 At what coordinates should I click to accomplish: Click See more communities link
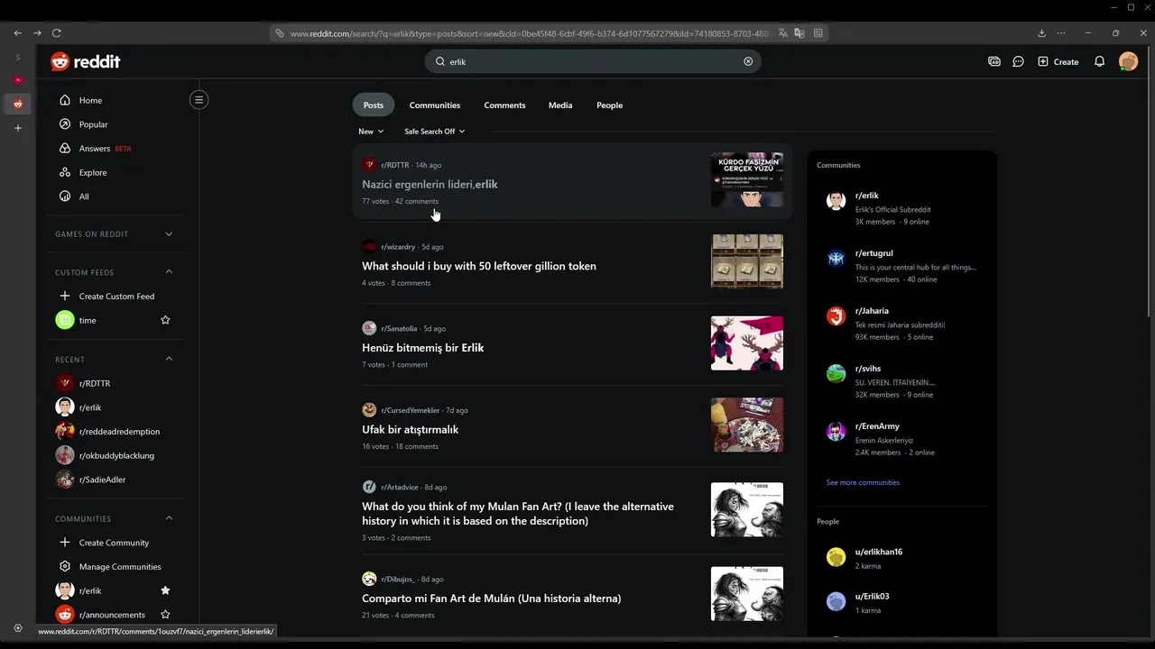point(863,482)
